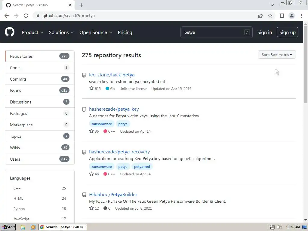308x231 pixels.
Task: Select the Repositories filter
Action: 40,56
